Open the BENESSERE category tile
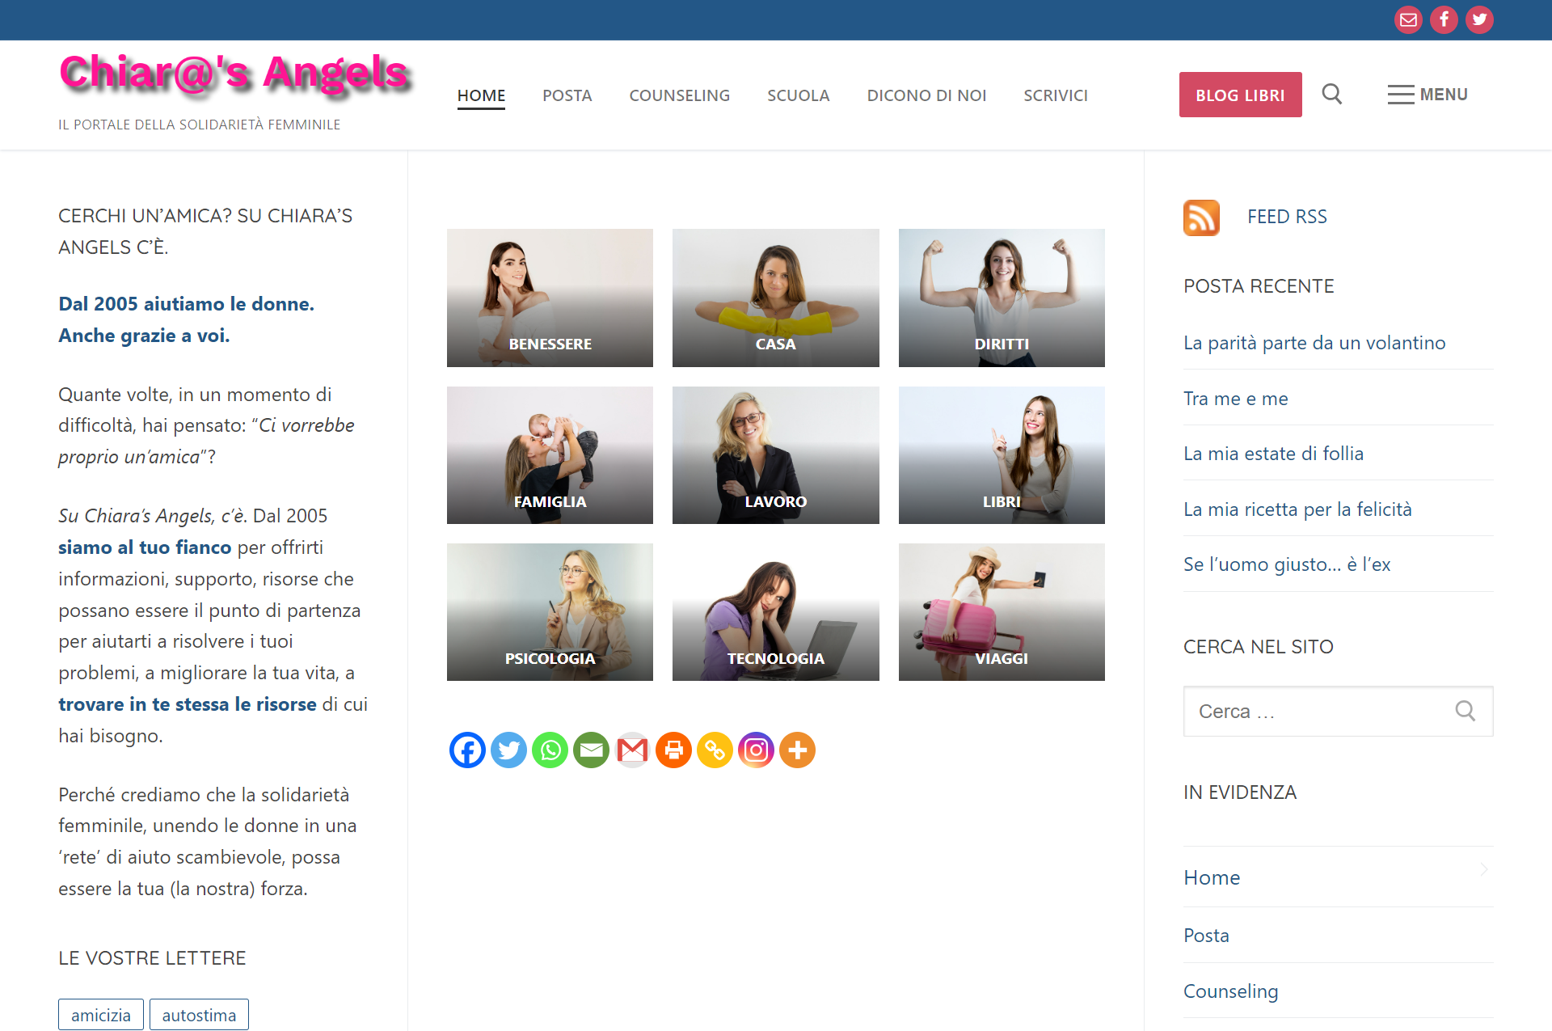The width and height of the screenshot is (1552, 1031). 550,298
